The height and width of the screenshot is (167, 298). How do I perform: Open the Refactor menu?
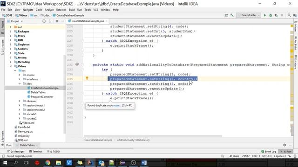[61, 10]
